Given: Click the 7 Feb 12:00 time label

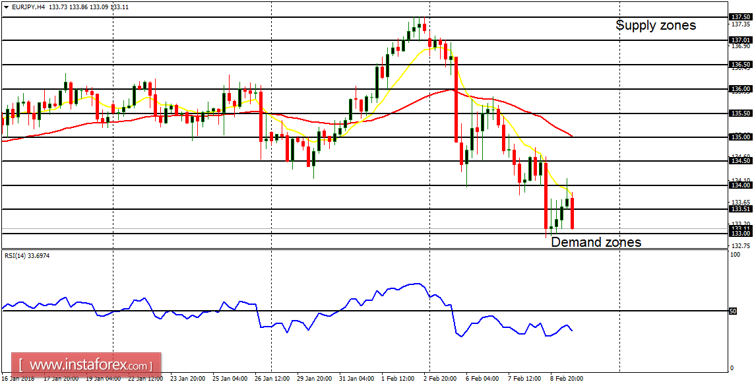Looking at the screenshot, I should (524, 378).
